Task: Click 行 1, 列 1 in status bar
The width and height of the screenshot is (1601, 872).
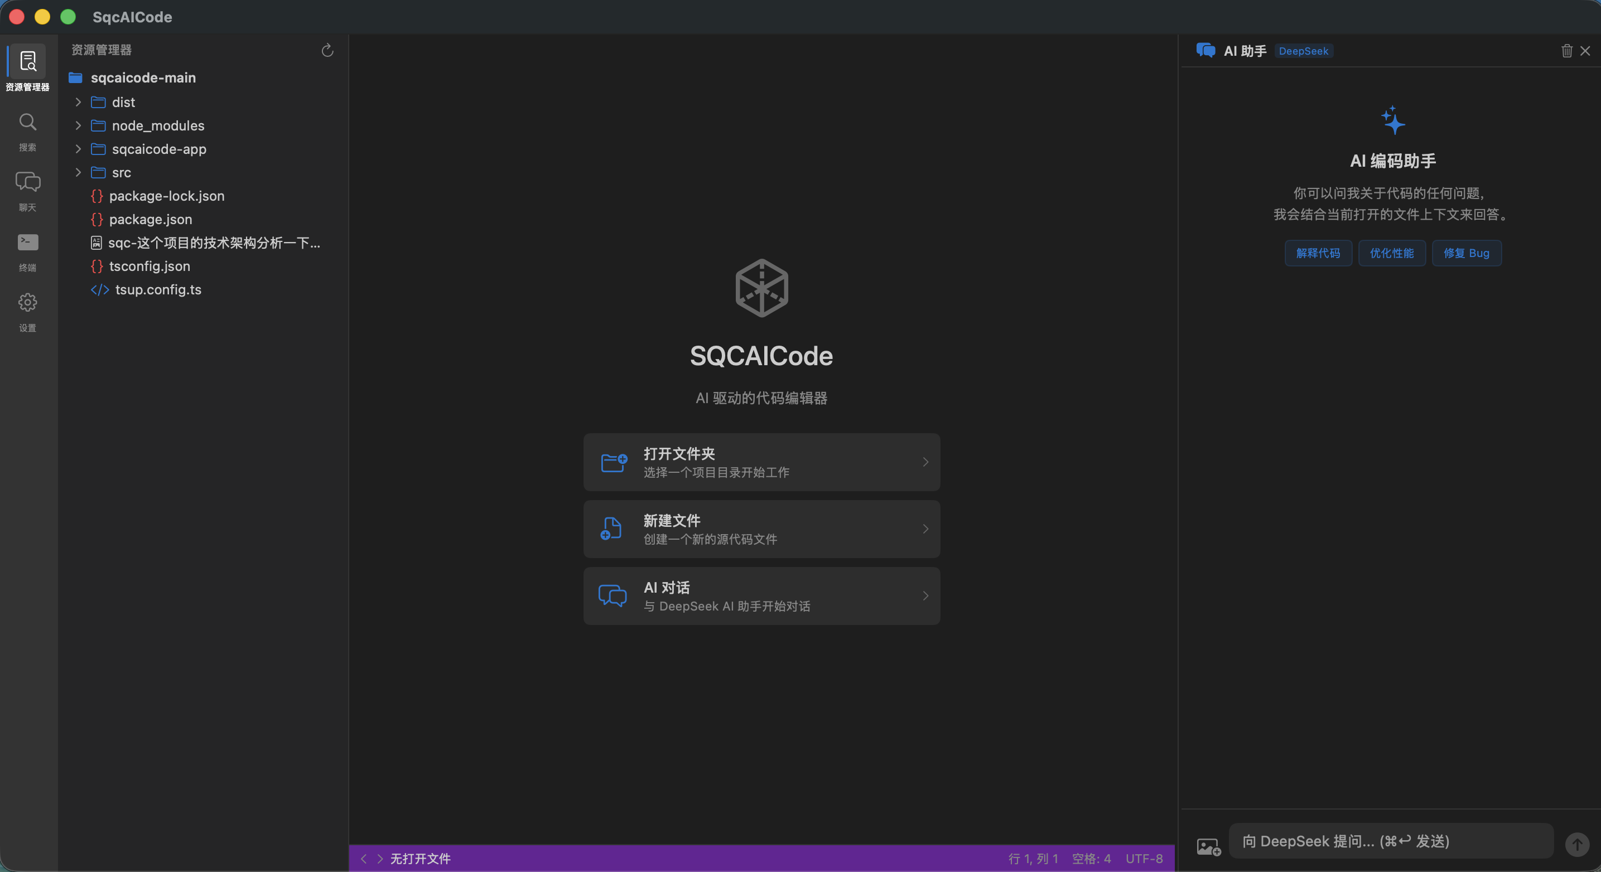Action: [x=1033, y=858]
